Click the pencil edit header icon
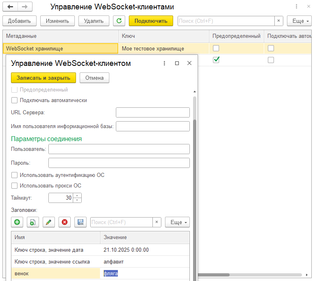The height and width of the screenshot is (281, 315). (x=48, y=222)
